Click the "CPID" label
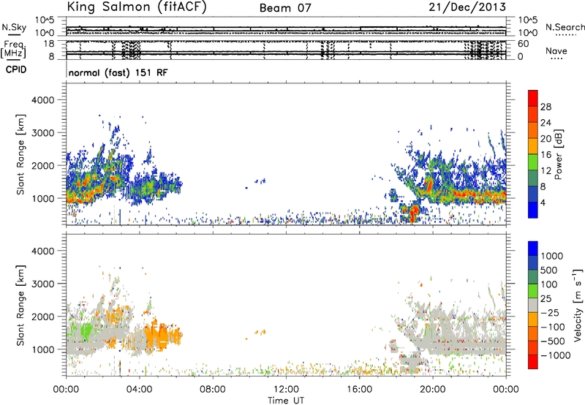Image resolution: width=585 pixels, height=405 pixels. (x=16, y=70)
